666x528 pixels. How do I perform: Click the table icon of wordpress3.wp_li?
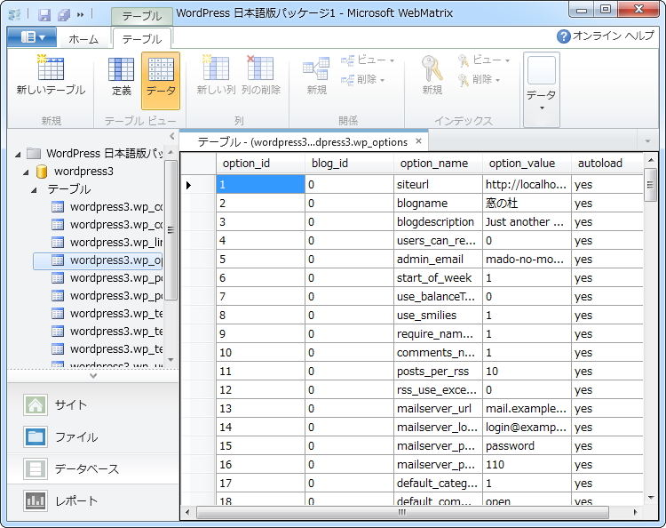pos(58,243)
